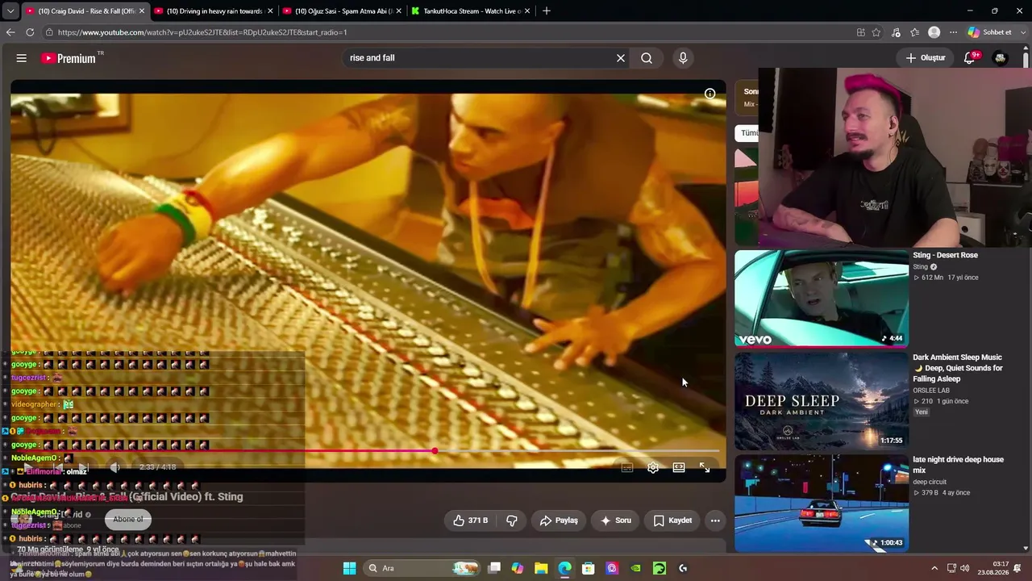This screenshot has height=581, width=1032.
Task: Open the browser favorites list
Action: click(914, 32)
